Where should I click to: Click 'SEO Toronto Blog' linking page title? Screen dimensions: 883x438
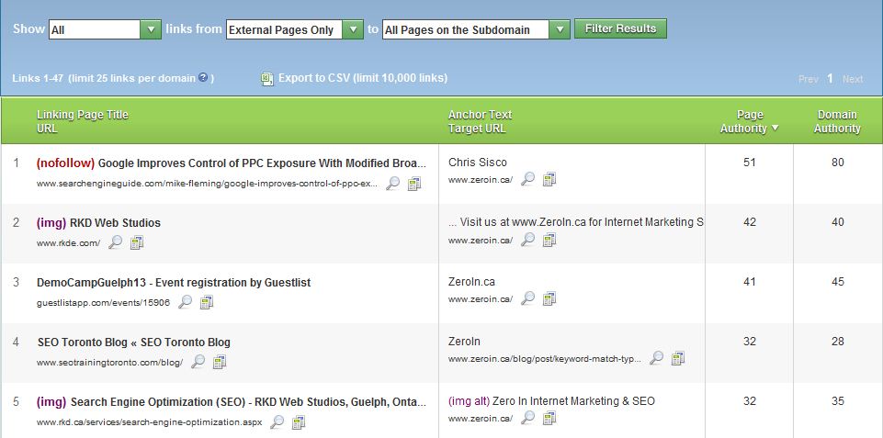click(x=133, y=343)
